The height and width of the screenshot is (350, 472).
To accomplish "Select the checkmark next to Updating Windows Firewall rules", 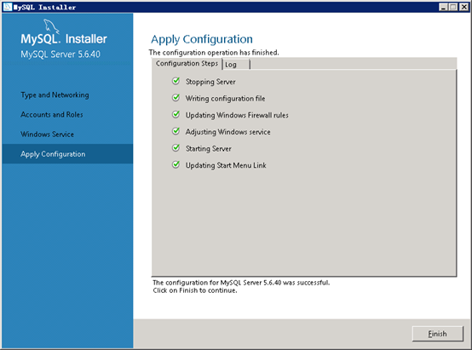I will 176,115.
